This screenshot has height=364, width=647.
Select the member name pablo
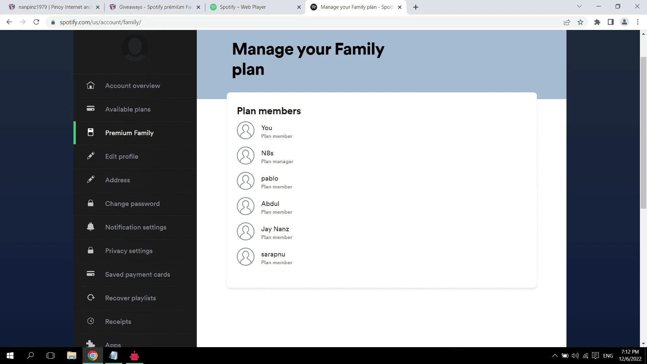click(270, 178)
